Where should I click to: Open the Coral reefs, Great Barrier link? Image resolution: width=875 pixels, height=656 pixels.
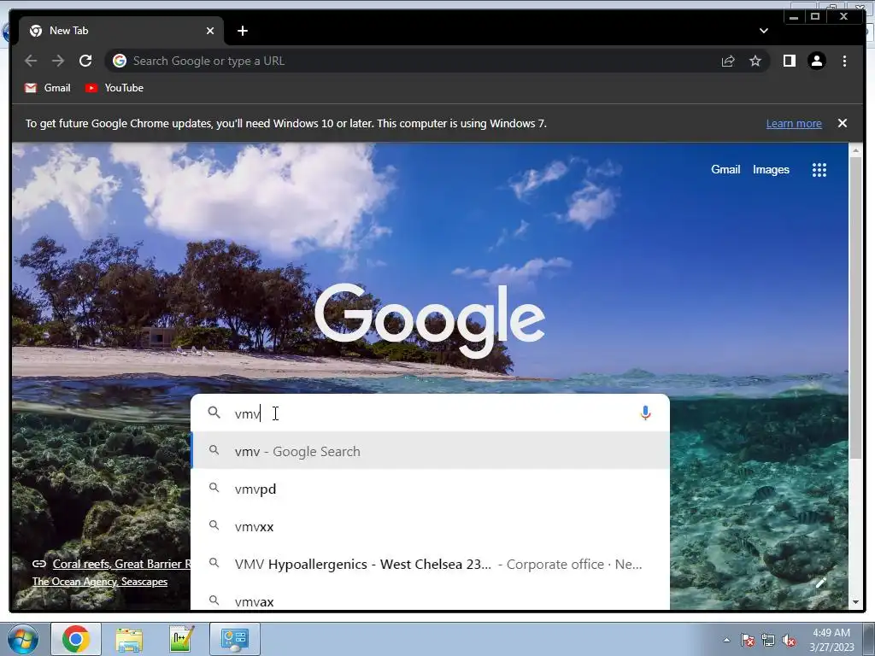[121, 564]
